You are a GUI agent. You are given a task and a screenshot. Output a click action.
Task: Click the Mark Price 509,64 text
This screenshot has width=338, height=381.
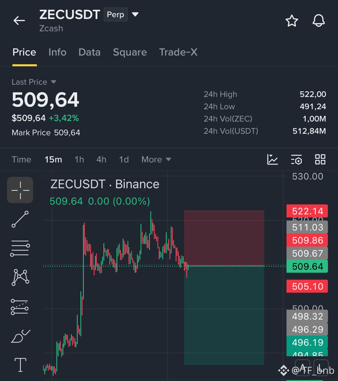[x=46, y=133]
